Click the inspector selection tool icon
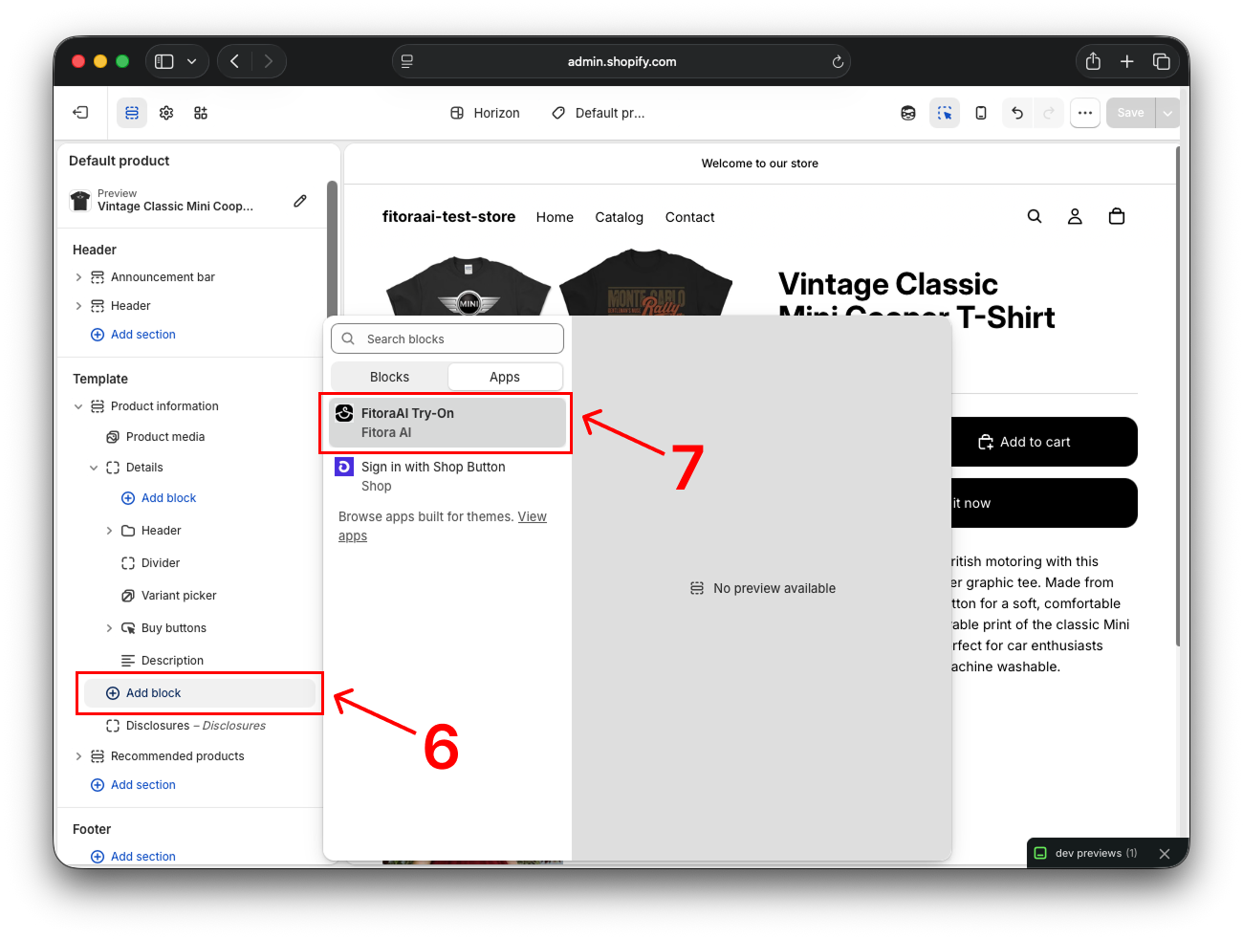 (945, 113)
